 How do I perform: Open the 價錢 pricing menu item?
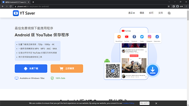tap(142, 13)
